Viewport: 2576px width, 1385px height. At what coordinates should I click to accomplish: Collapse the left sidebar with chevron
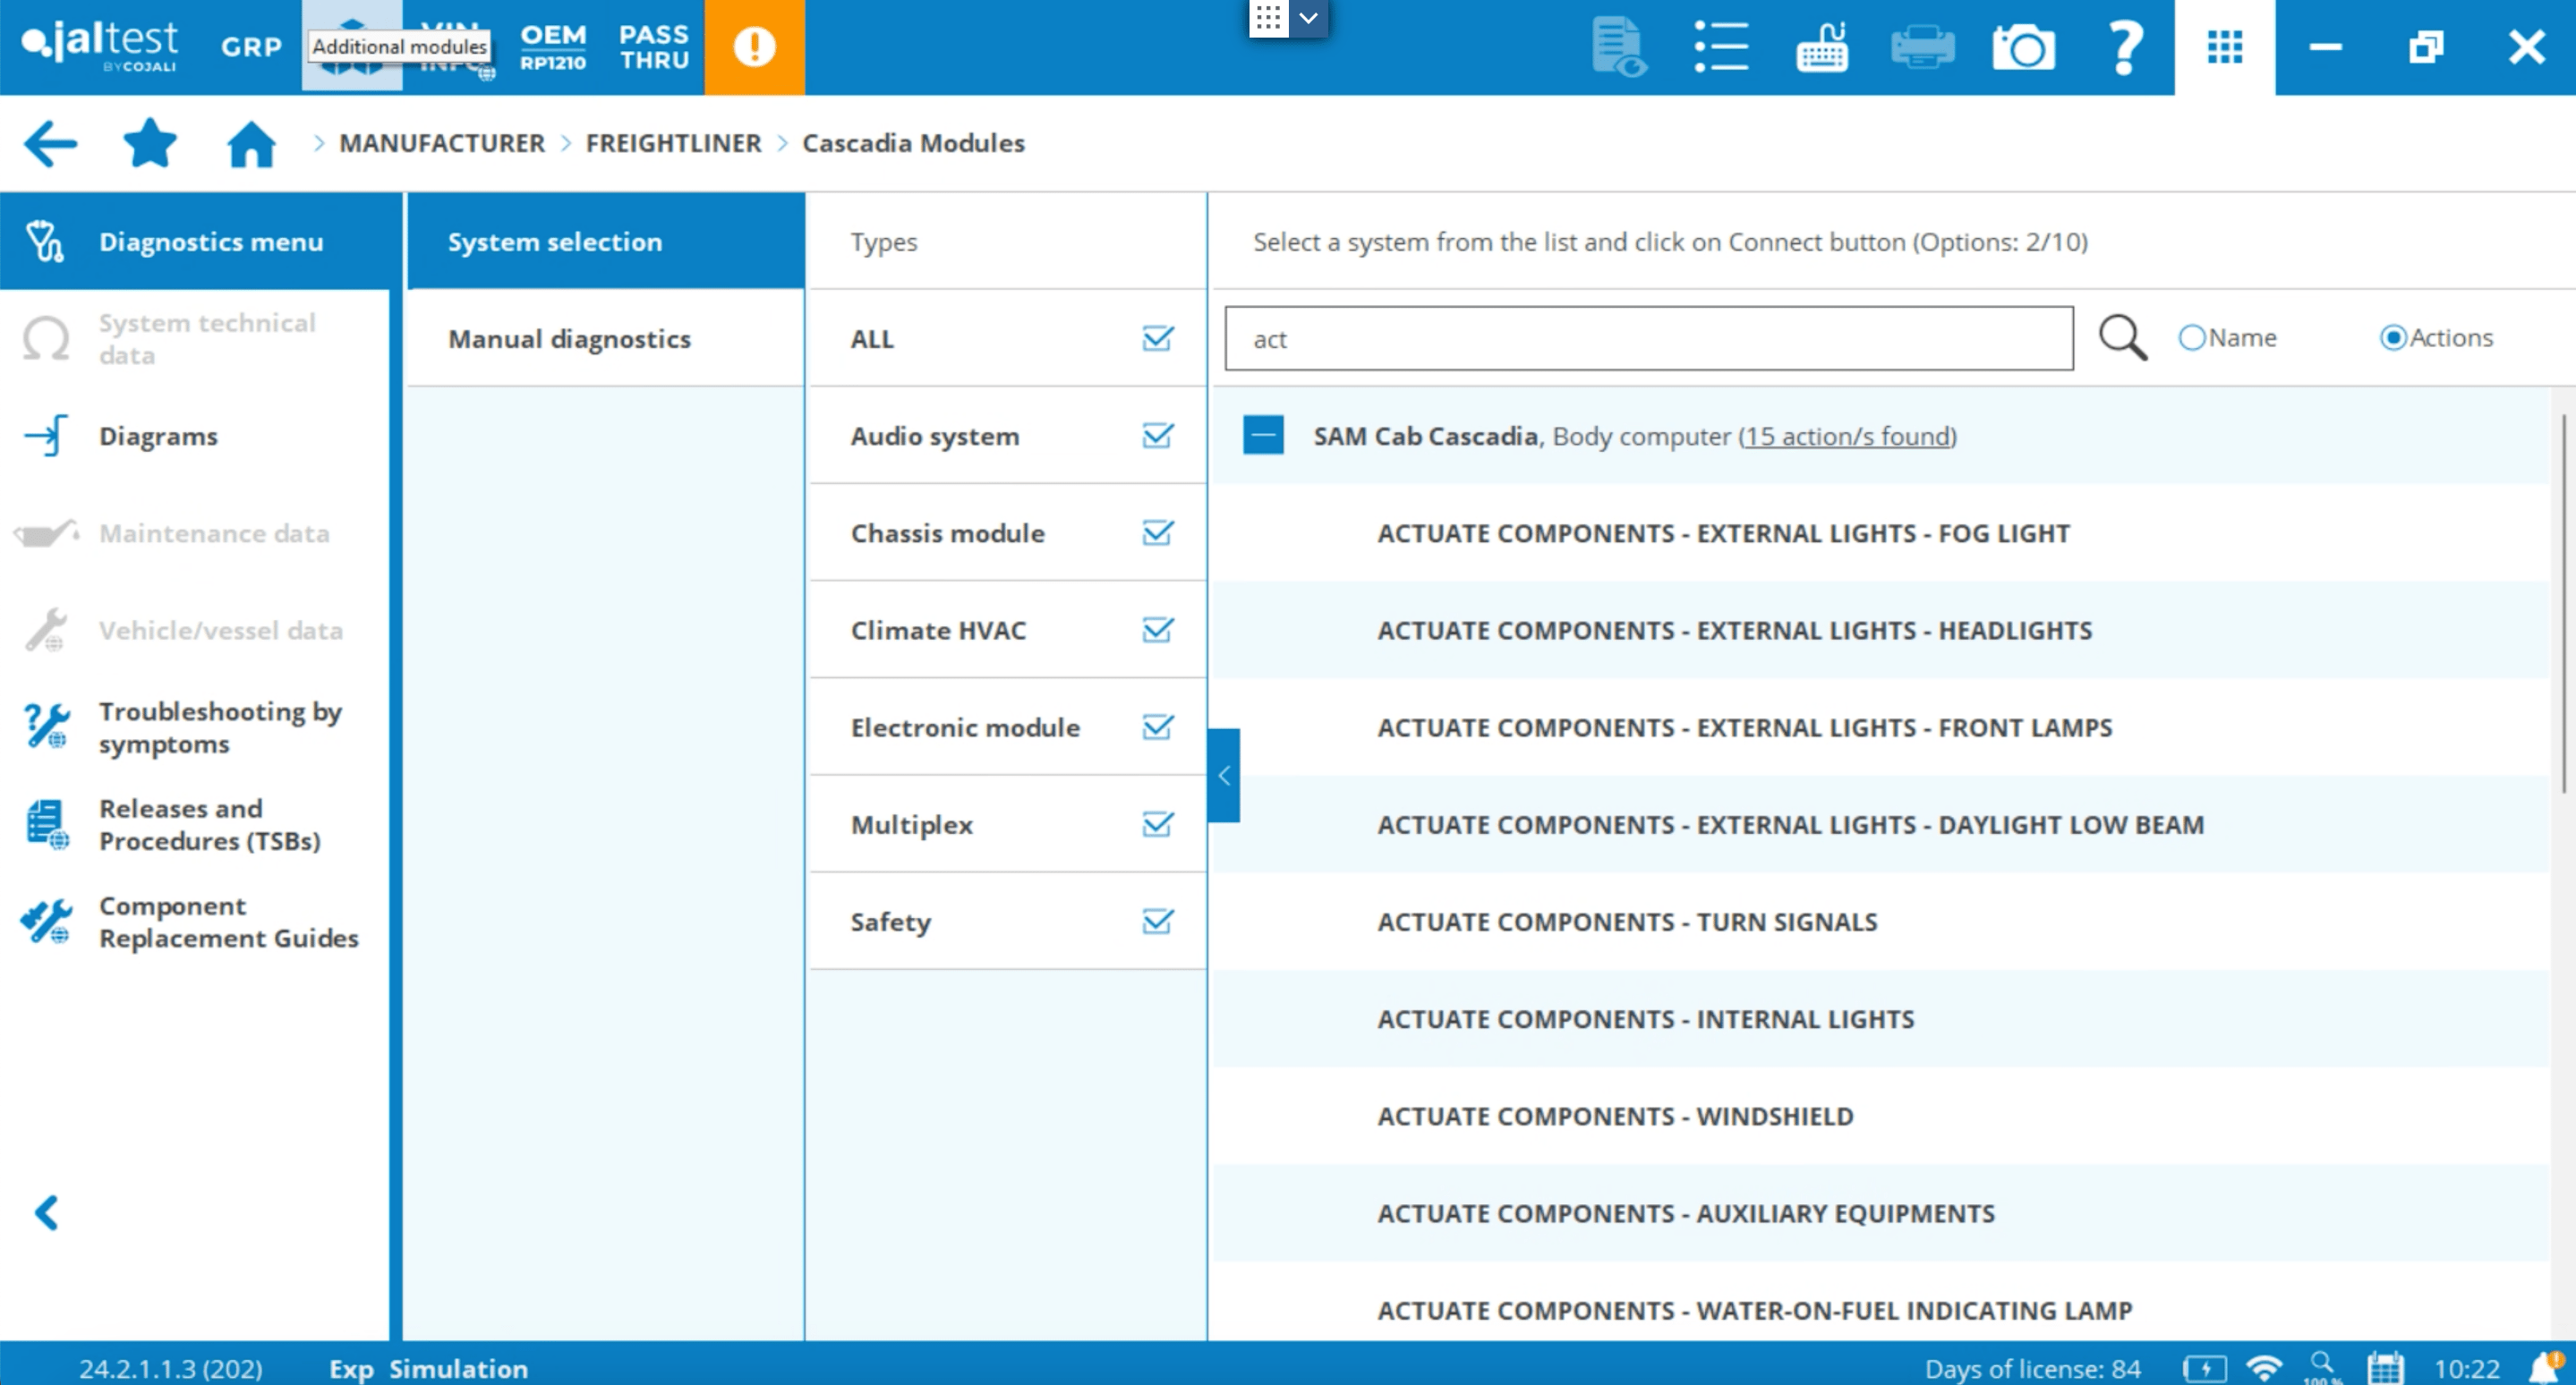tap(46, 1212)
